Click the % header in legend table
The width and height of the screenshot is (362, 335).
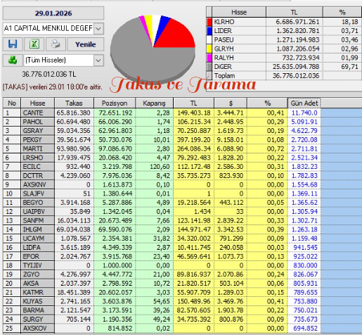tap(342, 12)
